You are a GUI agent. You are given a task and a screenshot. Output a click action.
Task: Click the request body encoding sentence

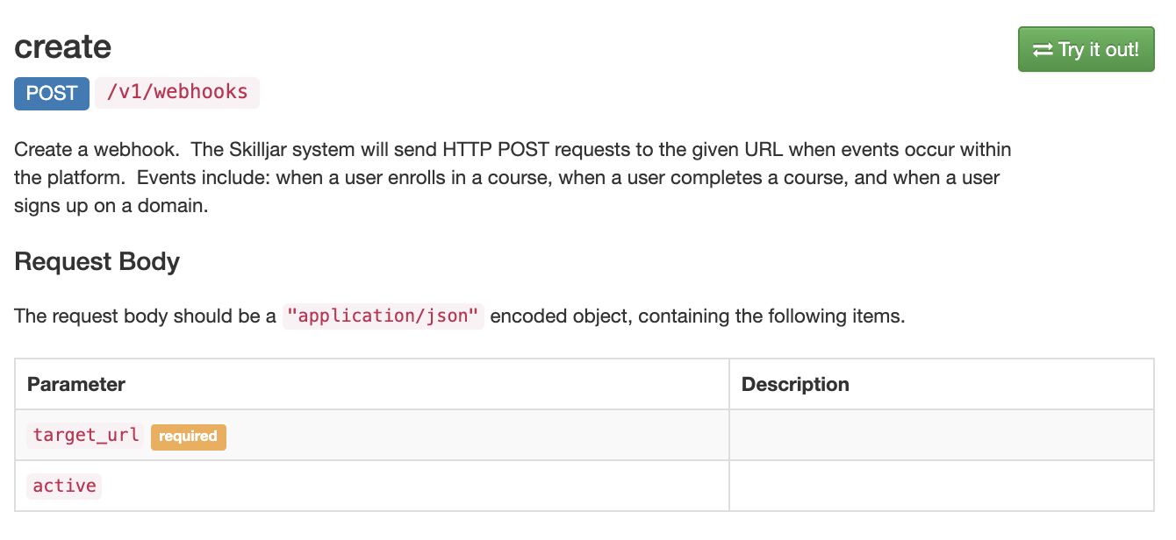click(x=459, y=316)
